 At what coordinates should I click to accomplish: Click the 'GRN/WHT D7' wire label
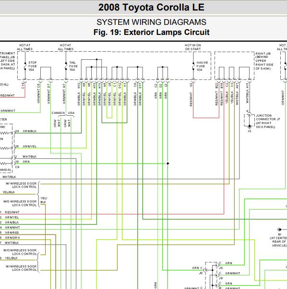tap(48, 94)
